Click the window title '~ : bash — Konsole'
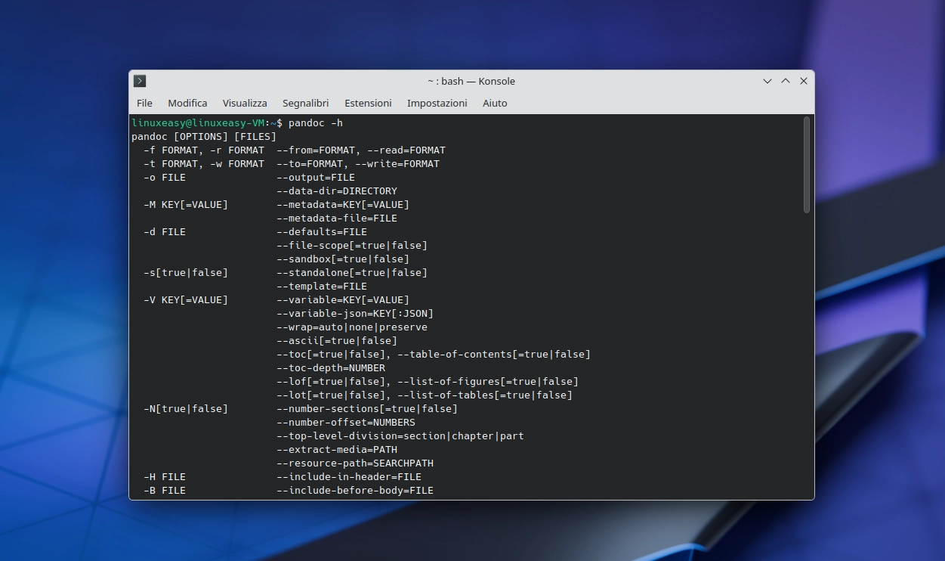945x561 pixels. tap(471, 81)
